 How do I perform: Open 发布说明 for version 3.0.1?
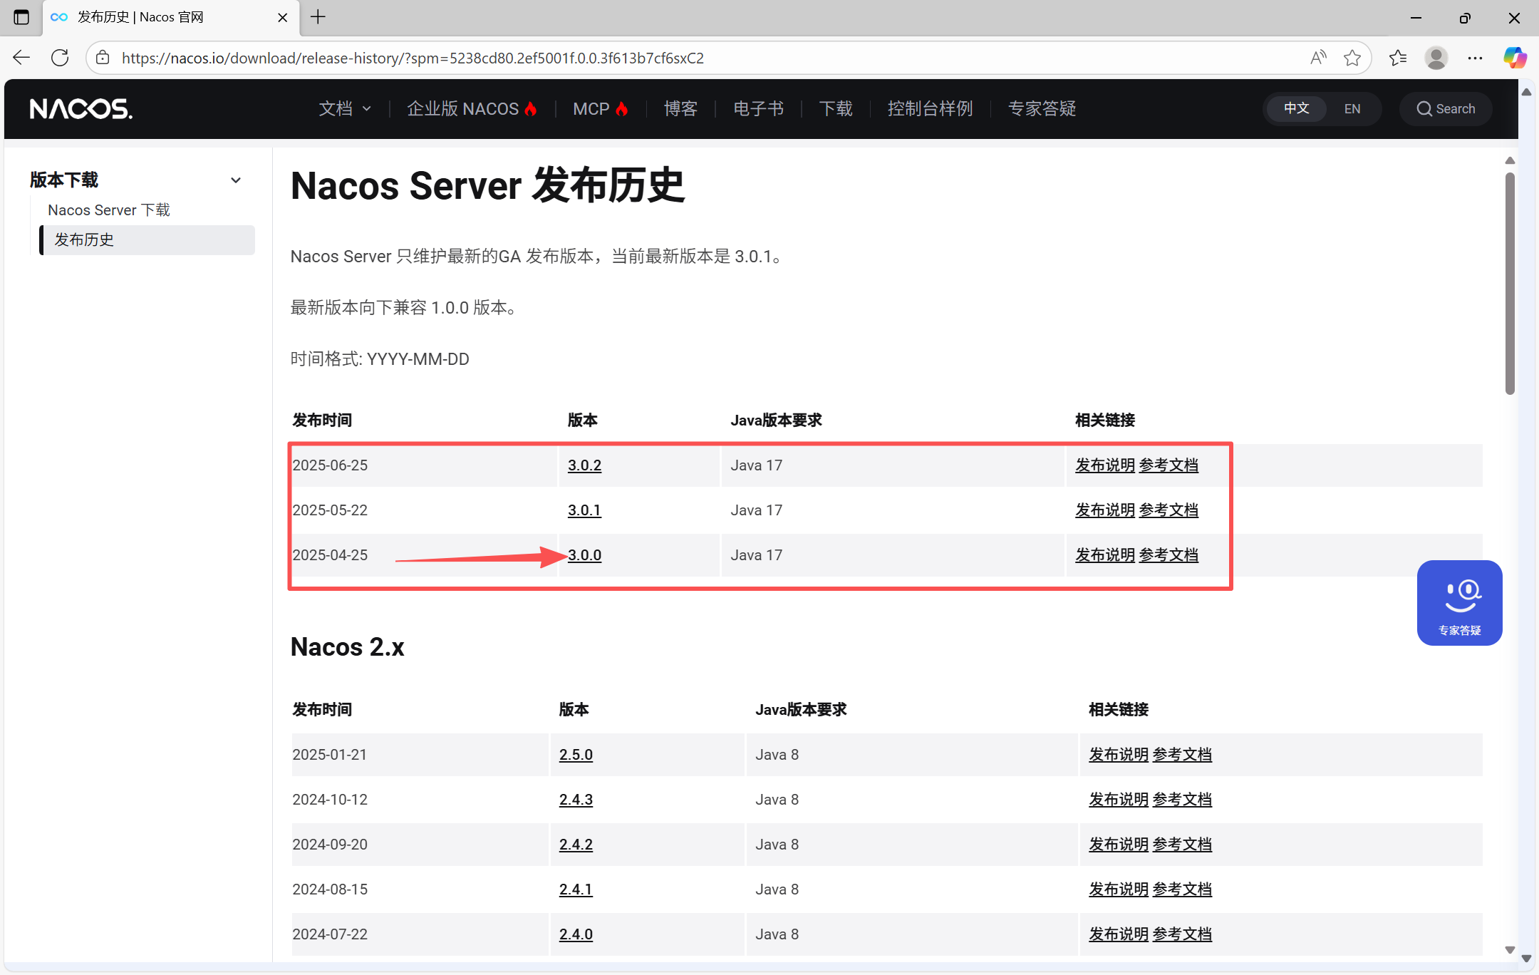point(1105,510)
